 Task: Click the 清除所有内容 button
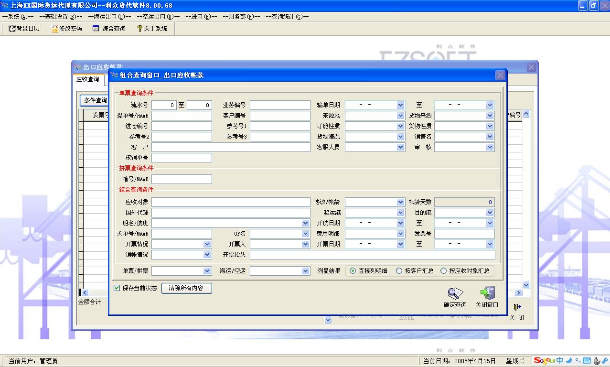pyautogui.click(x=186, y=288)
